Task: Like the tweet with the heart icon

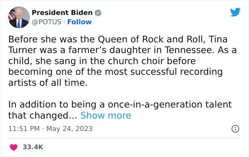Action: pyautogui.click(x=14, y=147)
